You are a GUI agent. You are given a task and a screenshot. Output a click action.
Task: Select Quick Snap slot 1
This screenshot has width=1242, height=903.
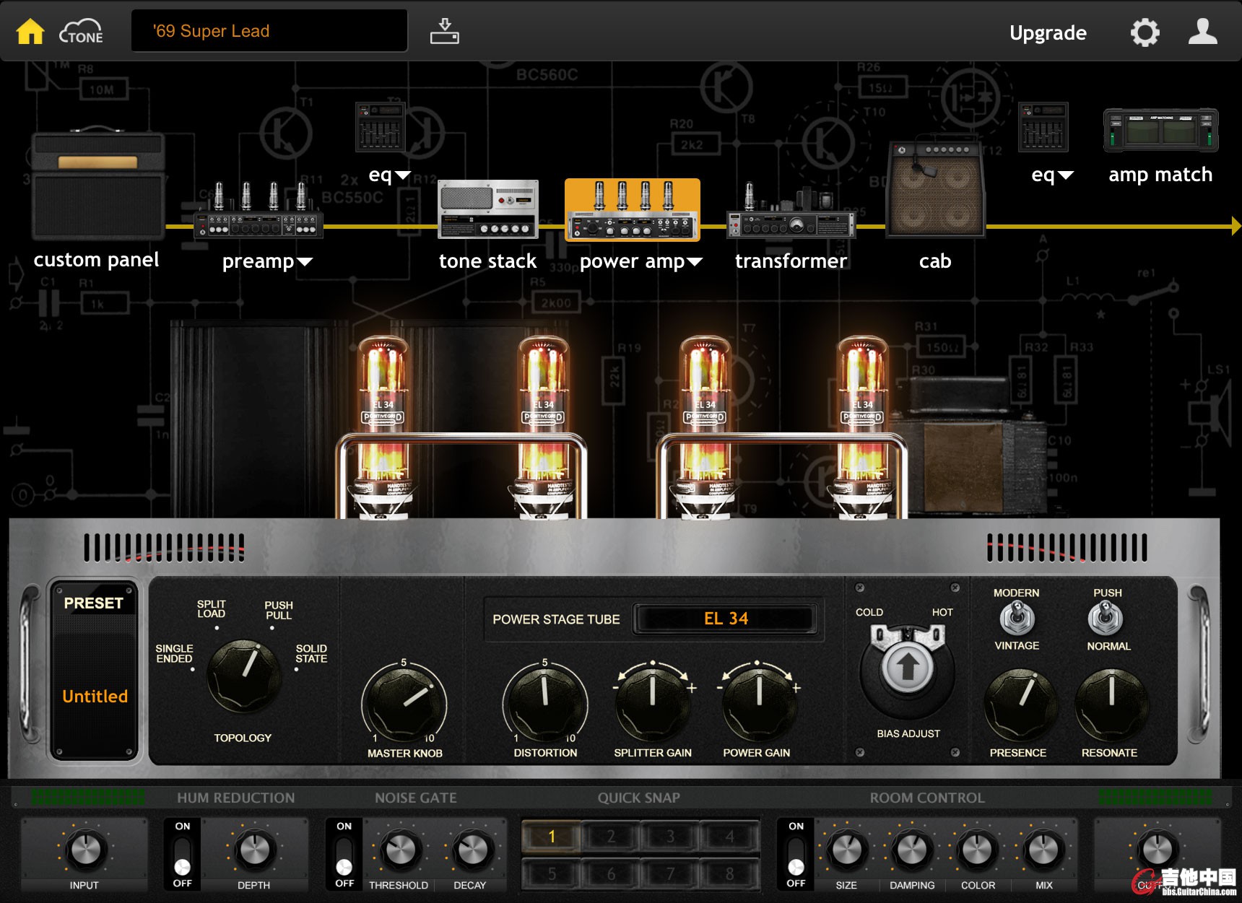[x=552, y=837]
